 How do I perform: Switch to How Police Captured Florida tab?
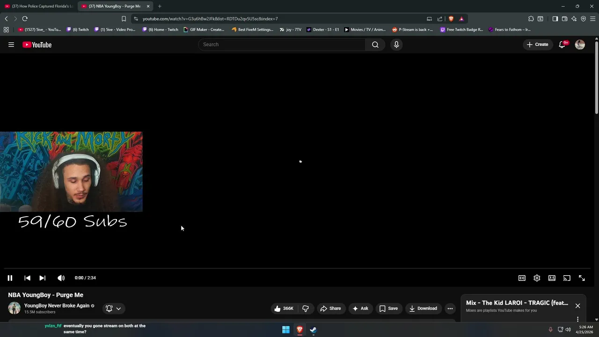39,6
